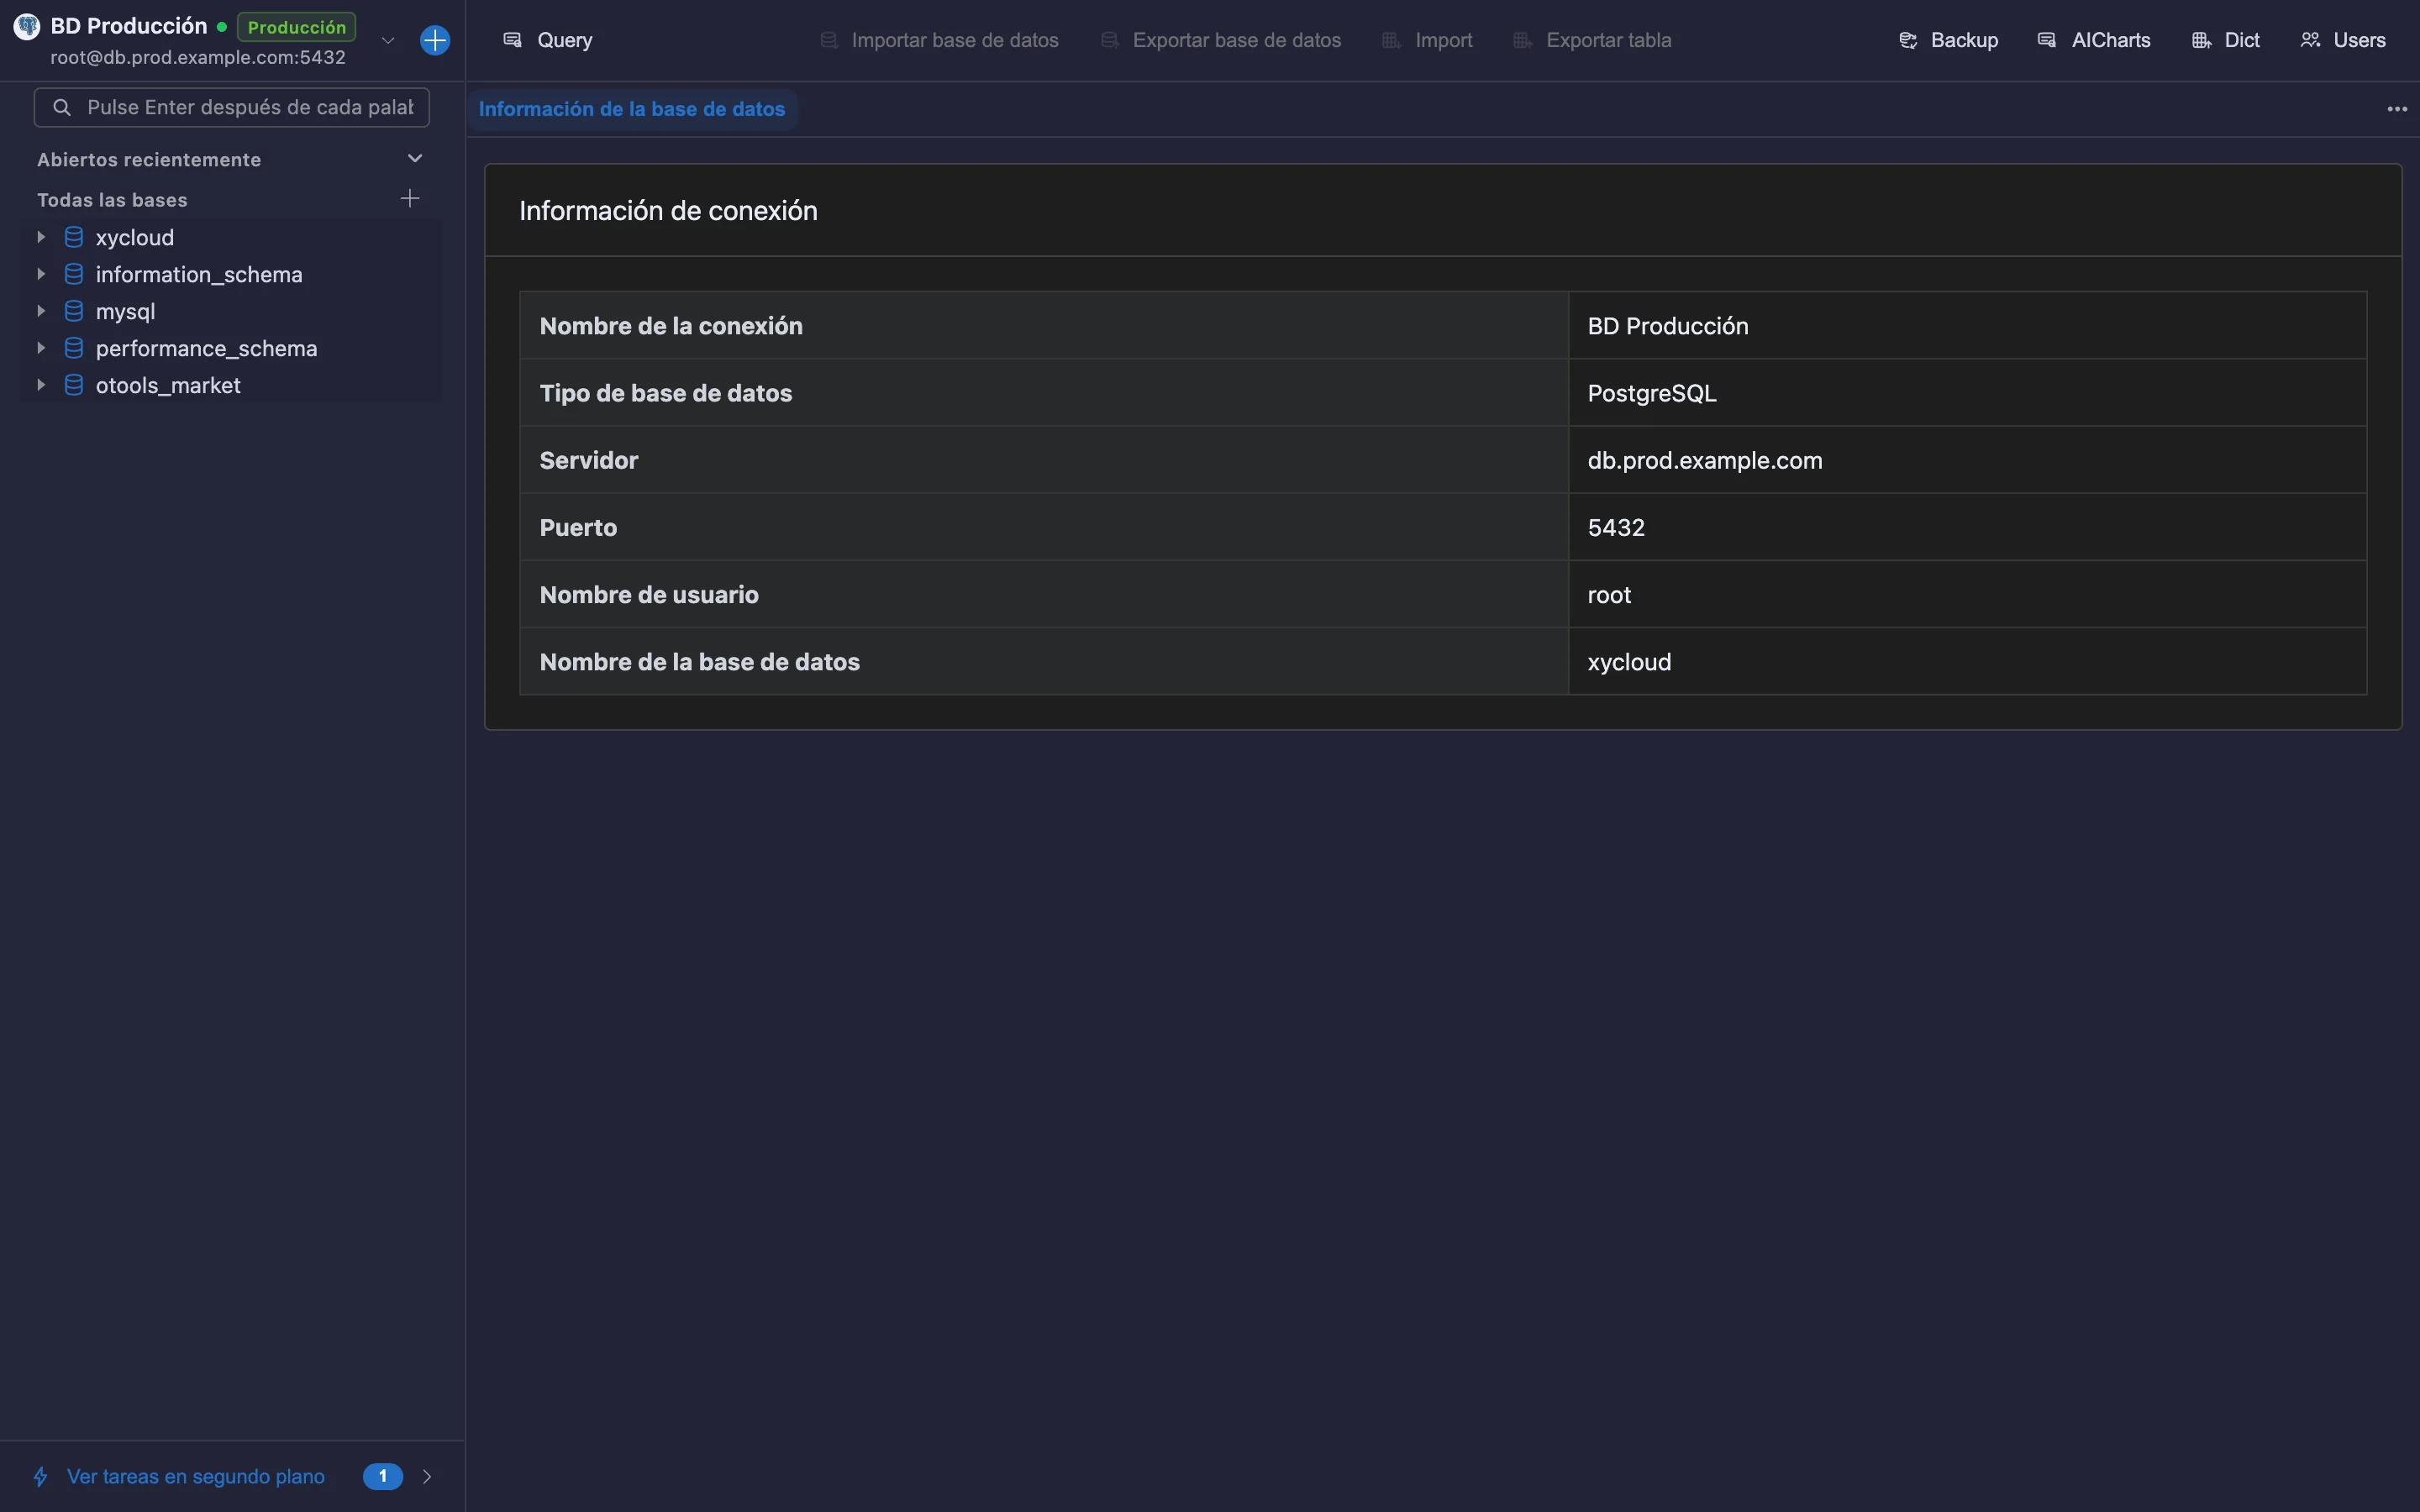Click root@db.prod.example.com:5432 connection subtitle
The image size is (2420, 1512).
pos(198,57)
